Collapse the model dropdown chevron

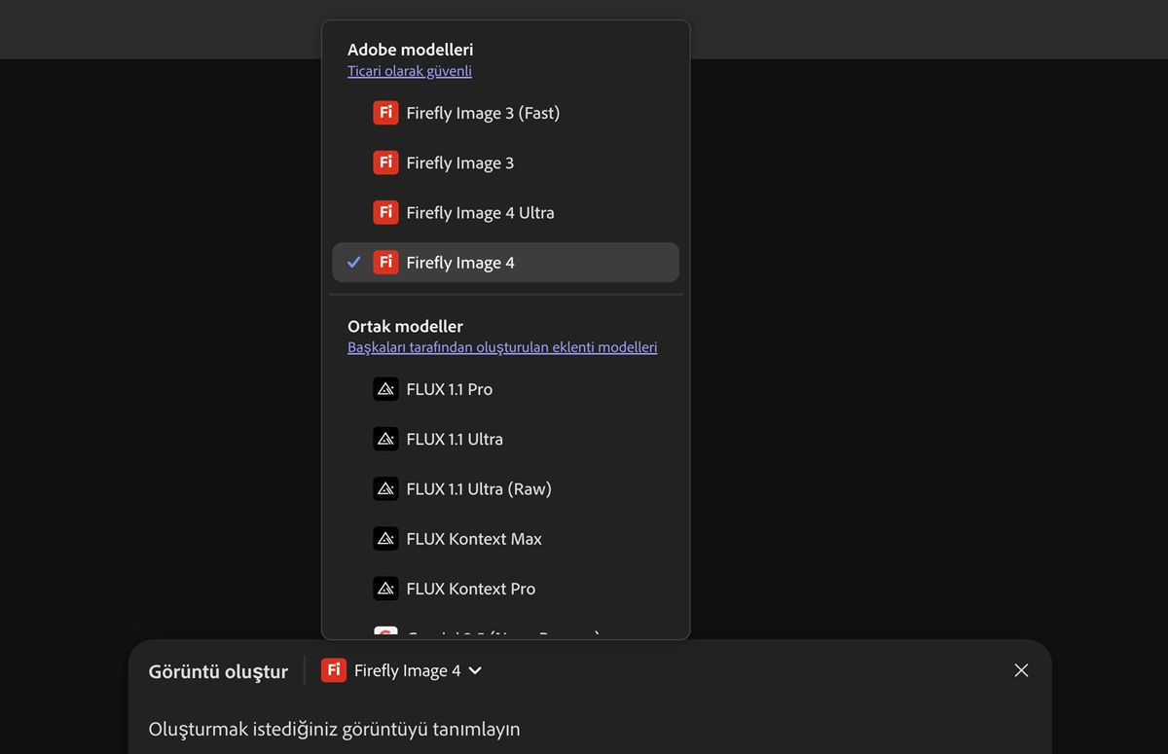[x=475, y=670]
